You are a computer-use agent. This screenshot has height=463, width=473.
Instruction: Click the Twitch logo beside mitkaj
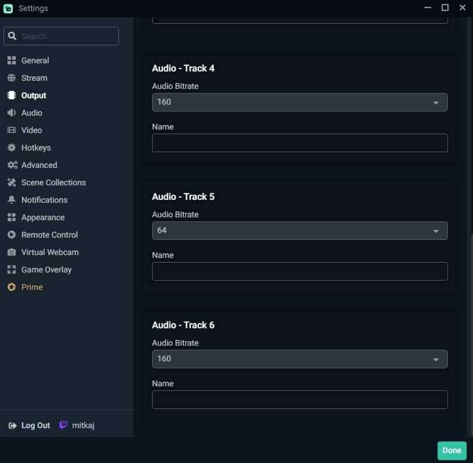[x=63, y=425]
